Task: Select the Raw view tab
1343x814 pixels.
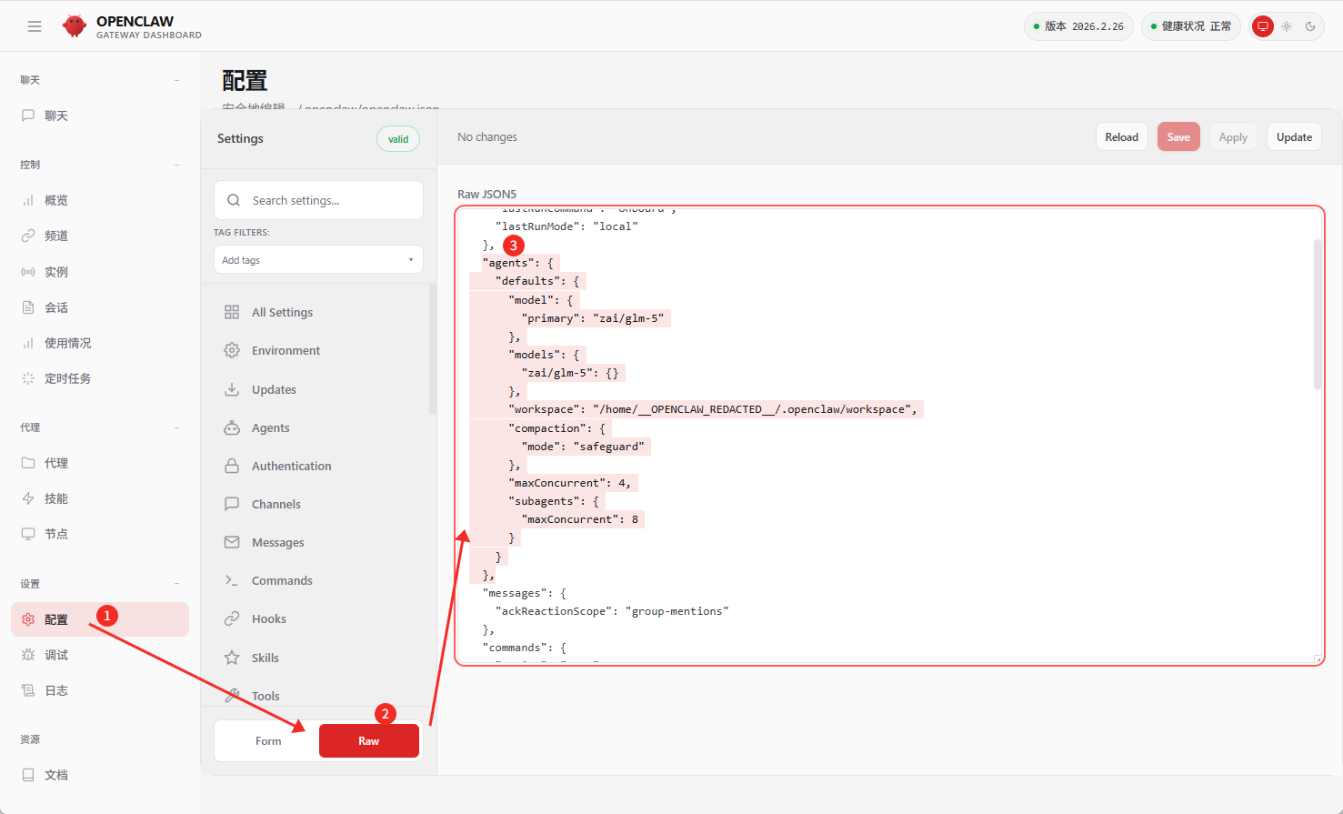Action: (368, 741)
